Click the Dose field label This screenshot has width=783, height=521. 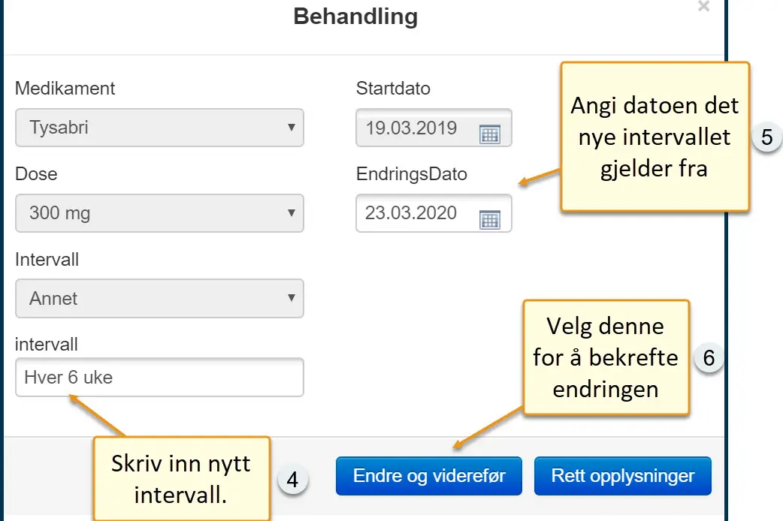(x=36, y=174)
